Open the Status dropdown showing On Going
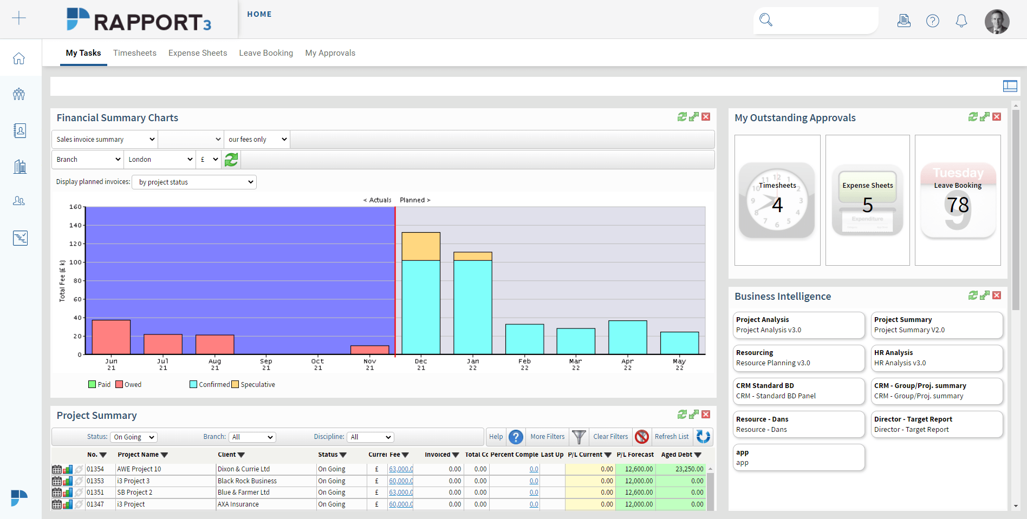The width and height of the screenshot is (1027, 519). [x=133, y=437]
